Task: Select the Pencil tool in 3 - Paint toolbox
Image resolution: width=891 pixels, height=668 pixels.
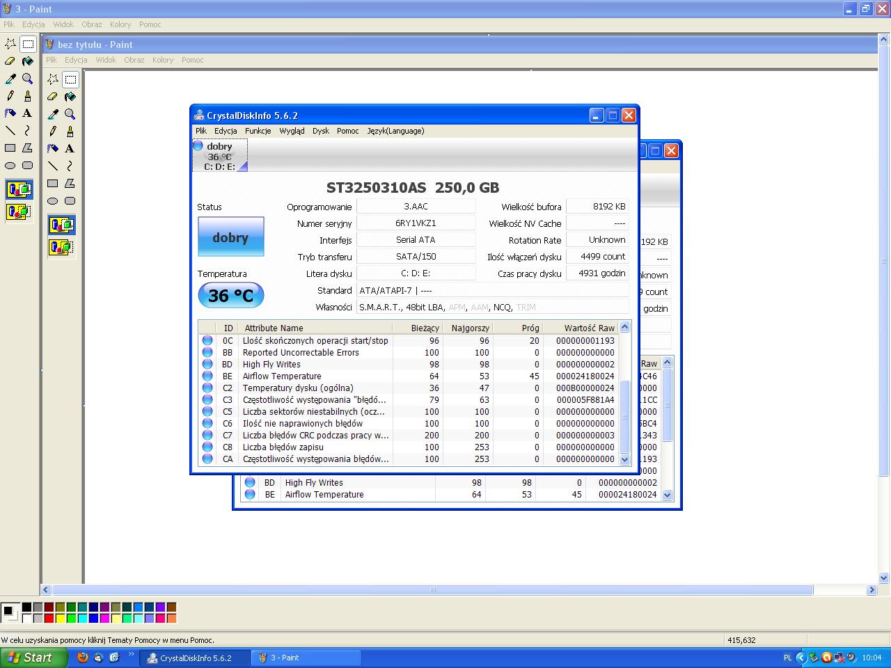Action: pyautogui.click(x=10, y=96)
